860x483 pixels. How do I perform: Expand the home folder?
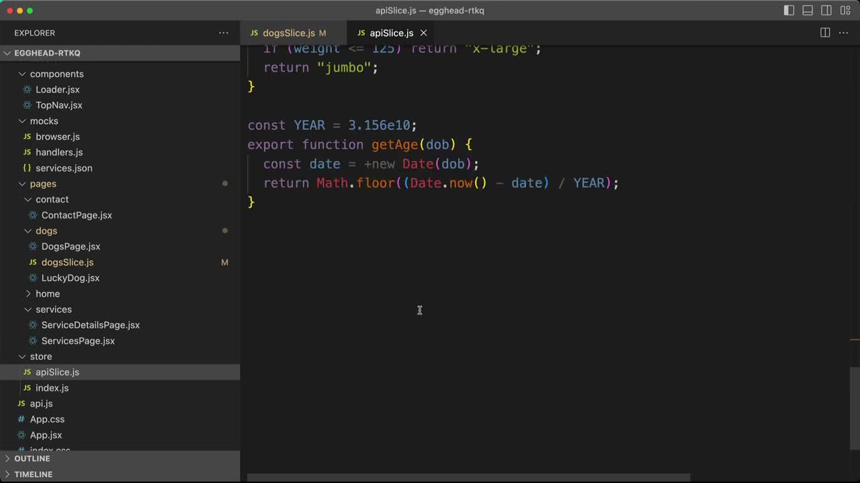[47, 294]
